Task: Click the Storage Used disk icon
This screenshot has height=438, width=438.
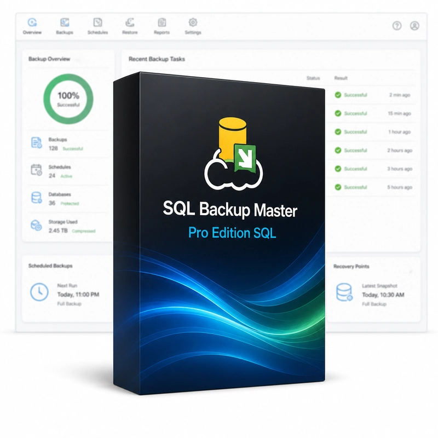Action: coord(36,225)
